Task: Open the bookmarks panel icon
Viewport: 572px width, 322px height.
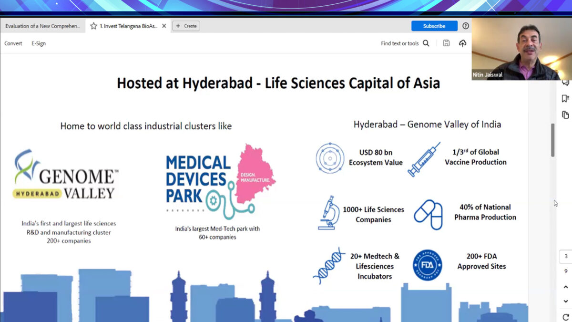Action: tap(565, 99)
